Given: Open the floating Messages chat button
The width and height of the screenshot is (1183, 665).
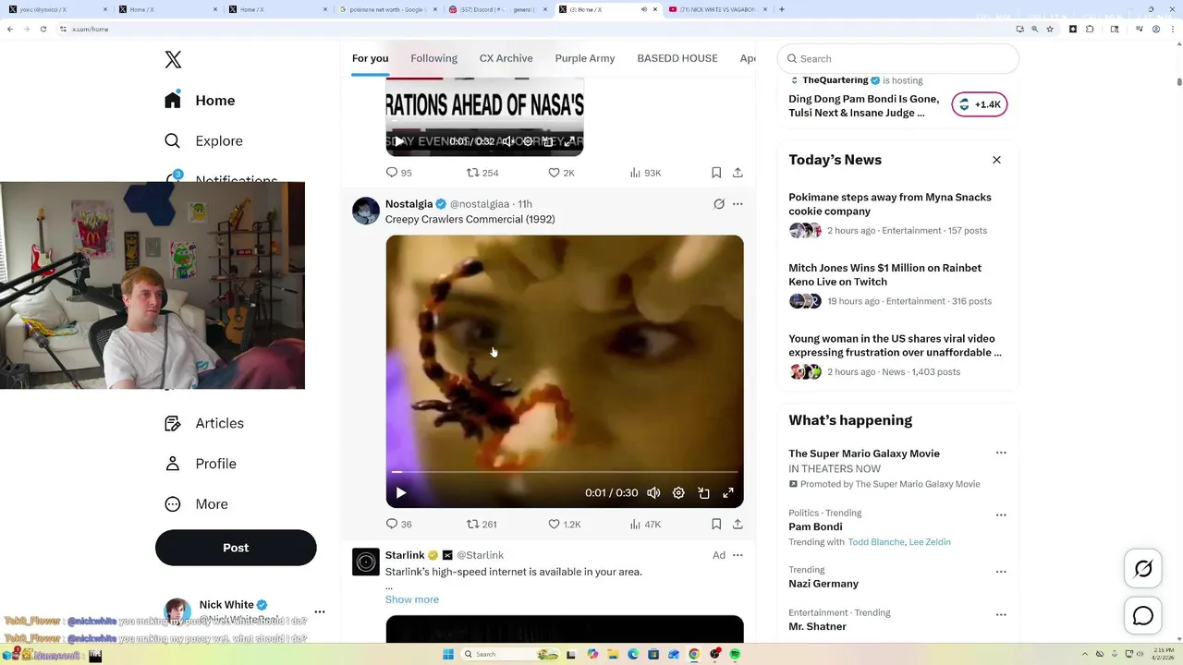Looking at the screenshot, I should coord(1143,615).
